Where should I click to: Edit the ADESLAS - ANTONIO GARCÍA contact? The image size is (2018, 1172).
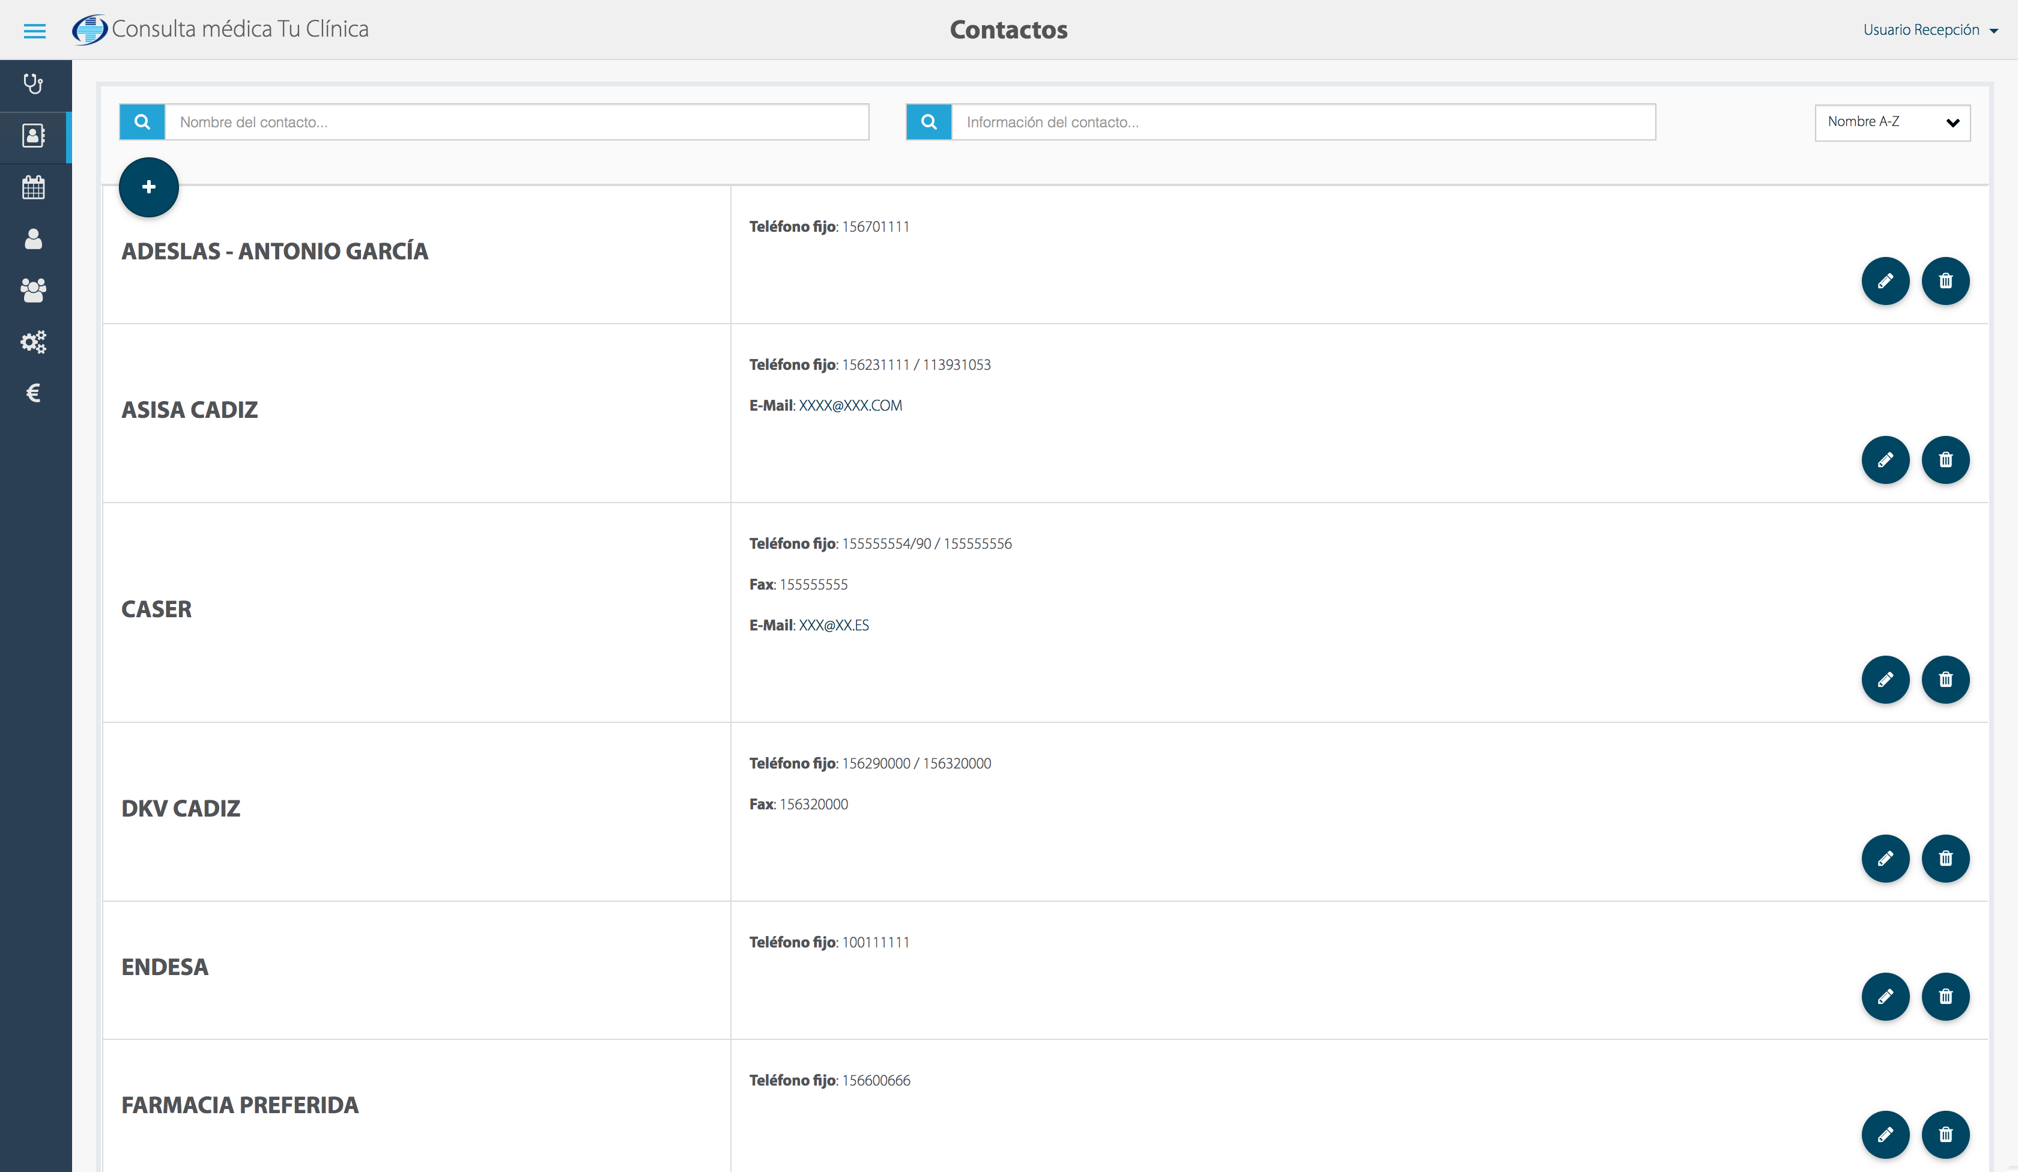(x=1885, y=281)
